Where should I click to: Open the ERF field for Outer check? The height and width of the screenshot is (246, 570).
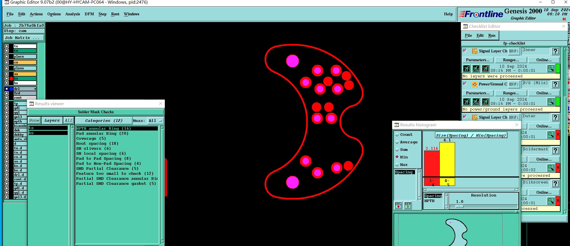click(x=535, y=117)
